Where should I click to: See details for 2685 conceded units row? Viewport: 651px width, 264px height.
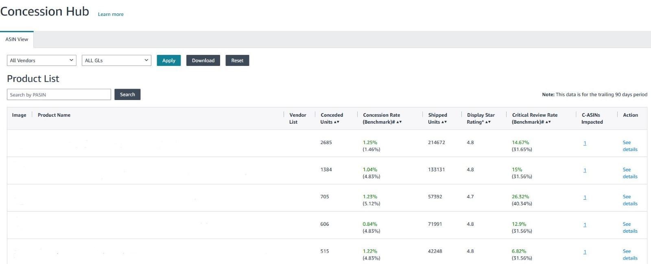coord(630,146)
